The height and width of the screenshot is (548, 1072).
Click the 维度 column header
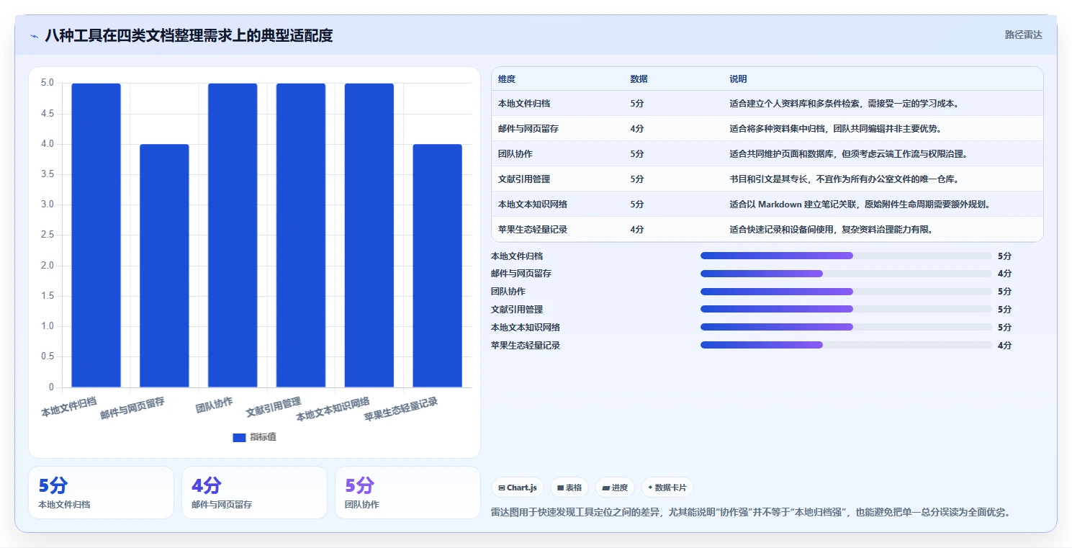tap(507, 79)
